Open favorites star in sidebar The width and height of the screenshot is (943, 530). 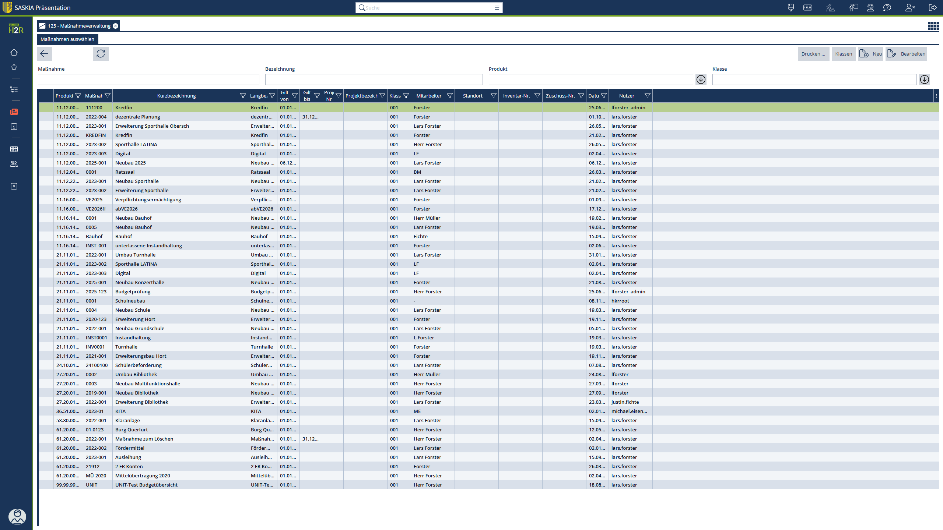pos(14,67)
